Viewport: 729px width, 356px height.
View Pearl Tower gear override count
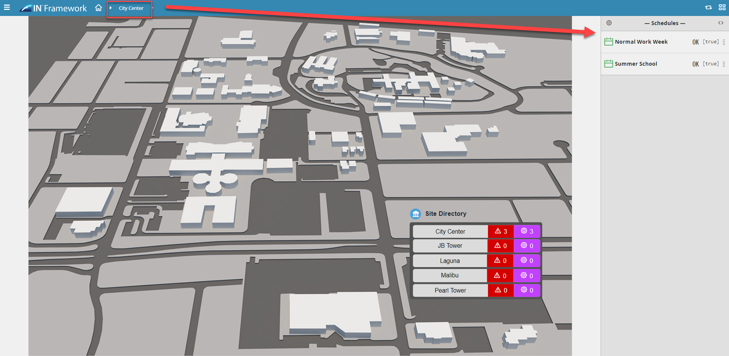click(527, 290)
